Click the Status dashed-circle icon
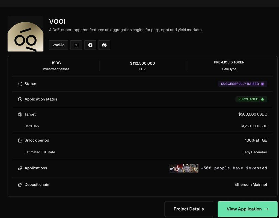279x218 pixels. click(x=20, y=84)
